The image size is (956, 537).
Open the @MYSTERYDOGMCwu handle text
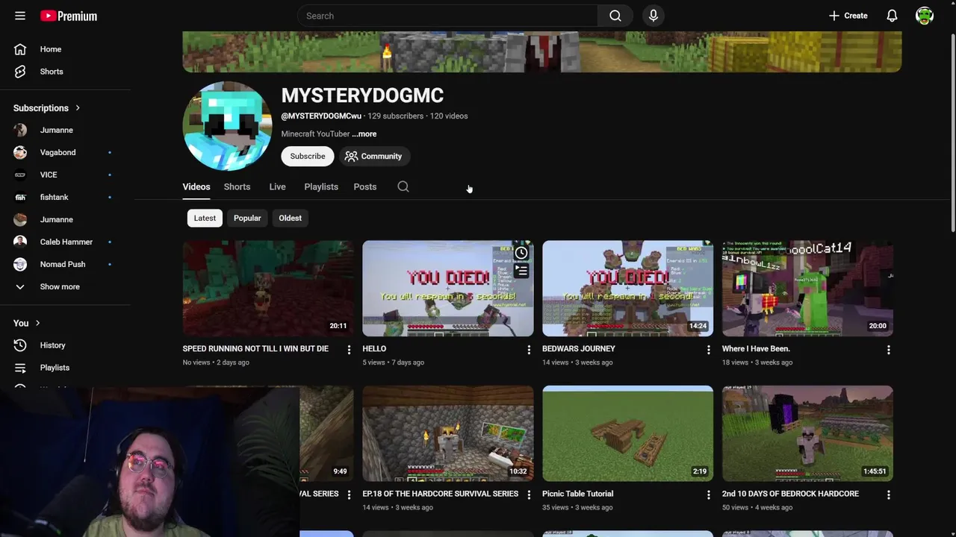[321, 116]
